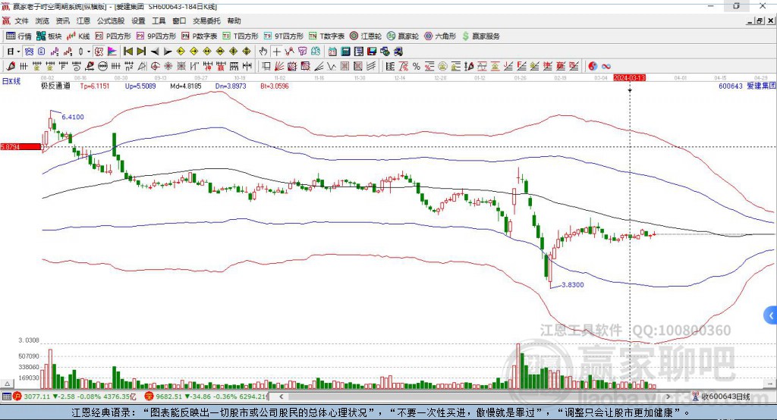Expand the candlestick style dropdown arrow
This screenshot has height=420, width=777.
coord(89,52)
